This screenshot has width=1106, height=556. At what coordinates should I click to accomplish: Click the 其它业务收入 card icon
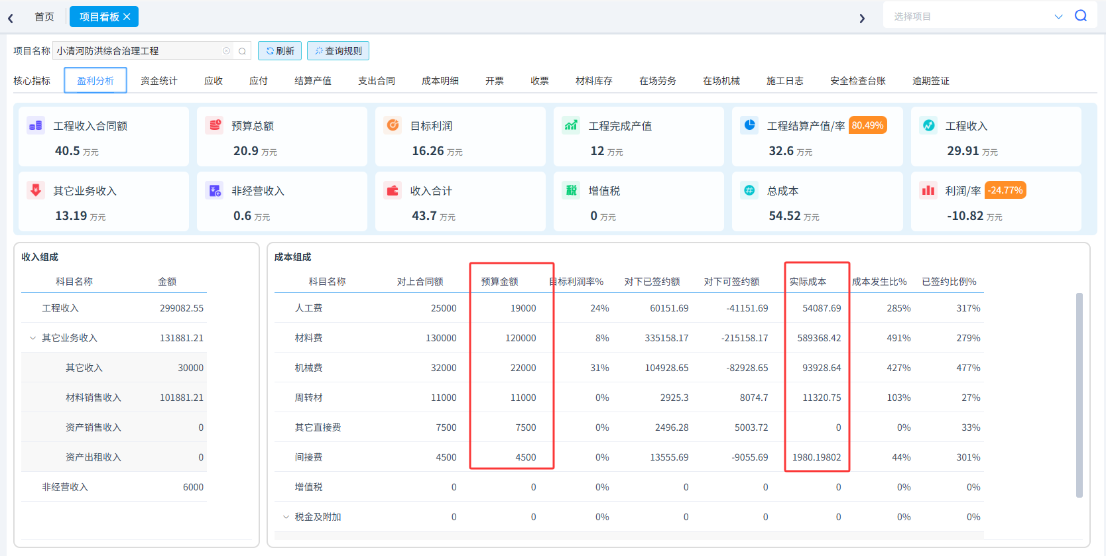tap(36, 190)
